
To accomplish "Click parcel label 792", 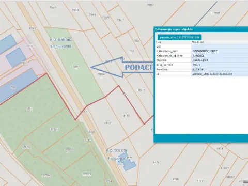I will [x=136, y=41].
